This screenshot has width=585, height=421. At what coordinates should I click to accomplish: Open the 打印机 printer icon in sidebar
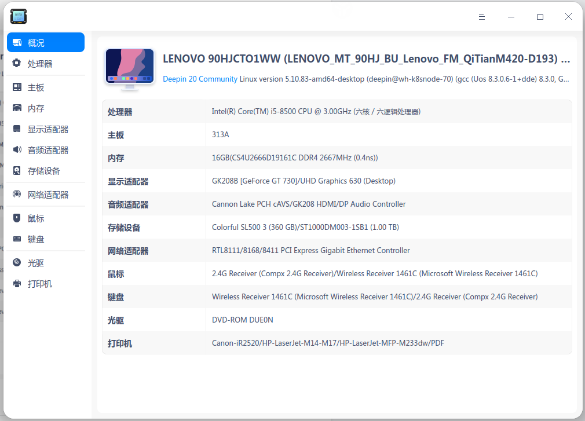pos(17,283)
